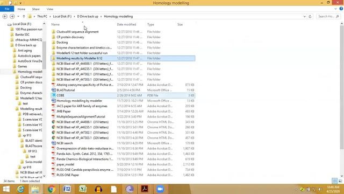The image size is (344, 194).
Task: Click NCBI search document icon
Action: click(54, 143)
